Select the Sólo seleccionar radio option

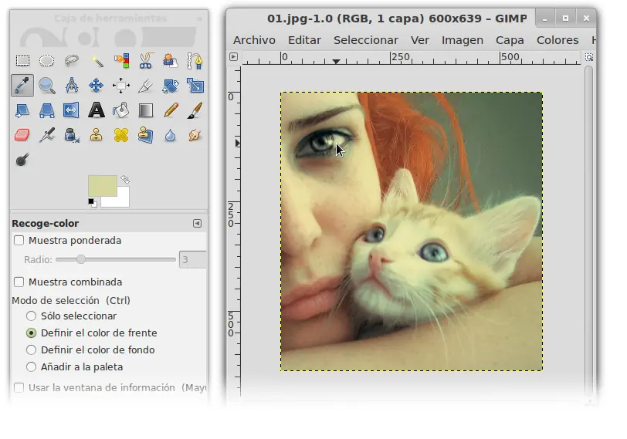coord(31,316)
